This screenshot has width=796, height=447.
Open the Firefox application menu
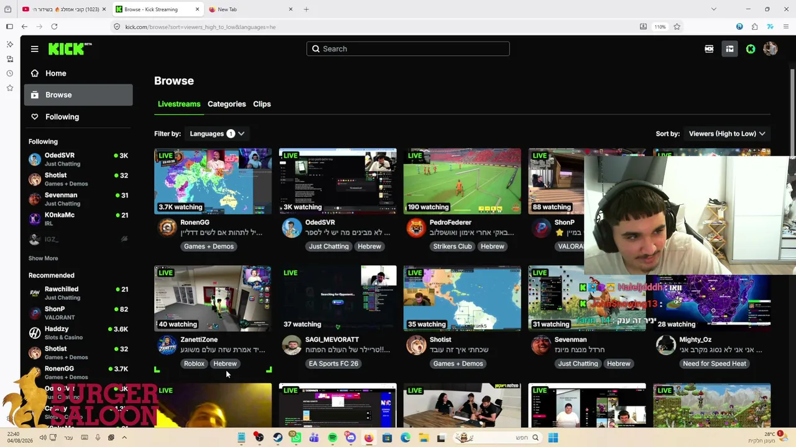click(786, 27)
